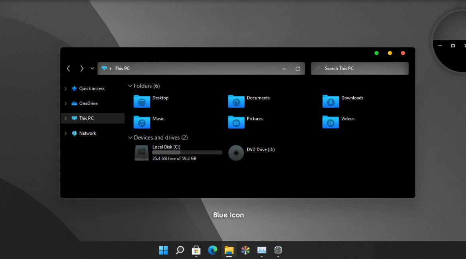Expand the OneDrive tree node

pyautogui.click(x=66, y=104)
